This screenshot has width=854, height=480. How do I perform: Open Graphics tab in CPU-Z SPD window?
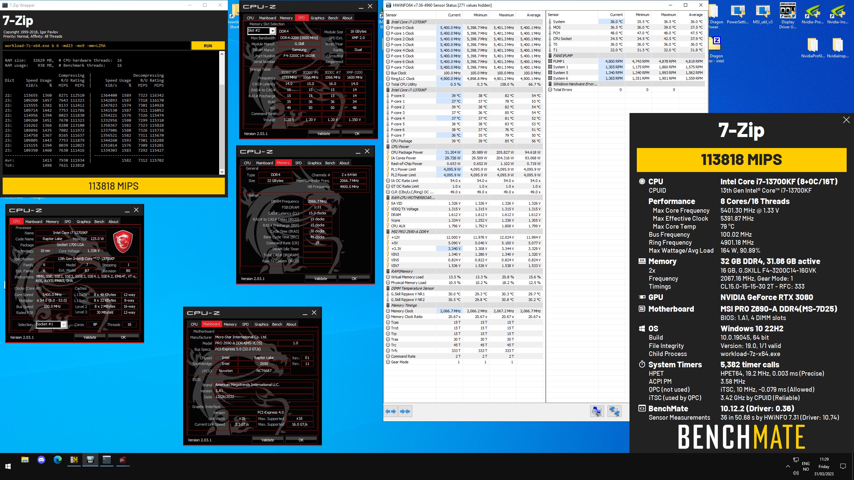coord(317,18)
